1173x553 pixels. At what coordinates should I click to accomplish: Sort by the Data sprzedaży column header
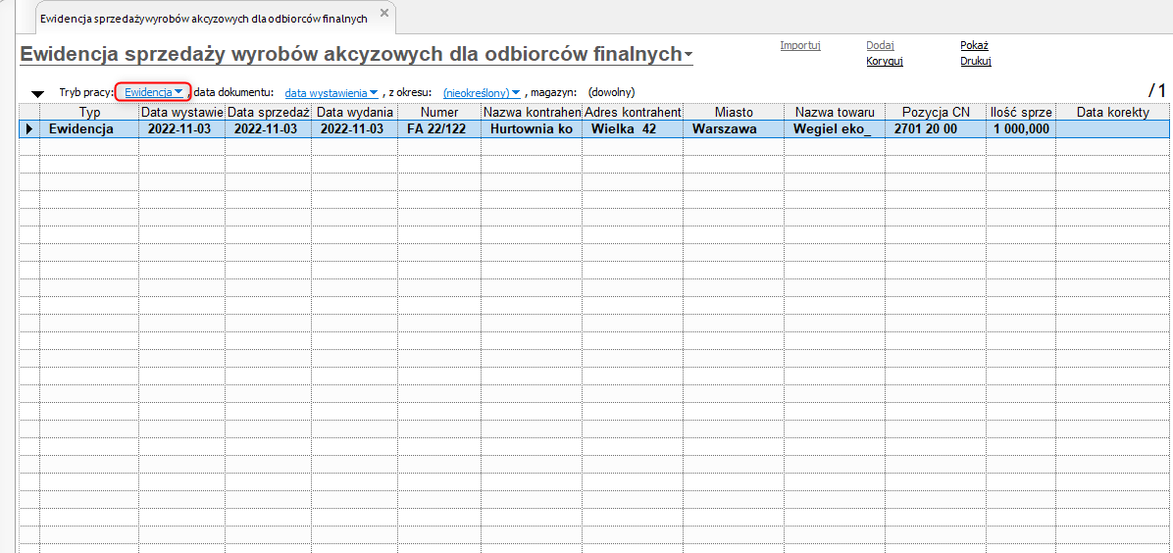point(269,112)
